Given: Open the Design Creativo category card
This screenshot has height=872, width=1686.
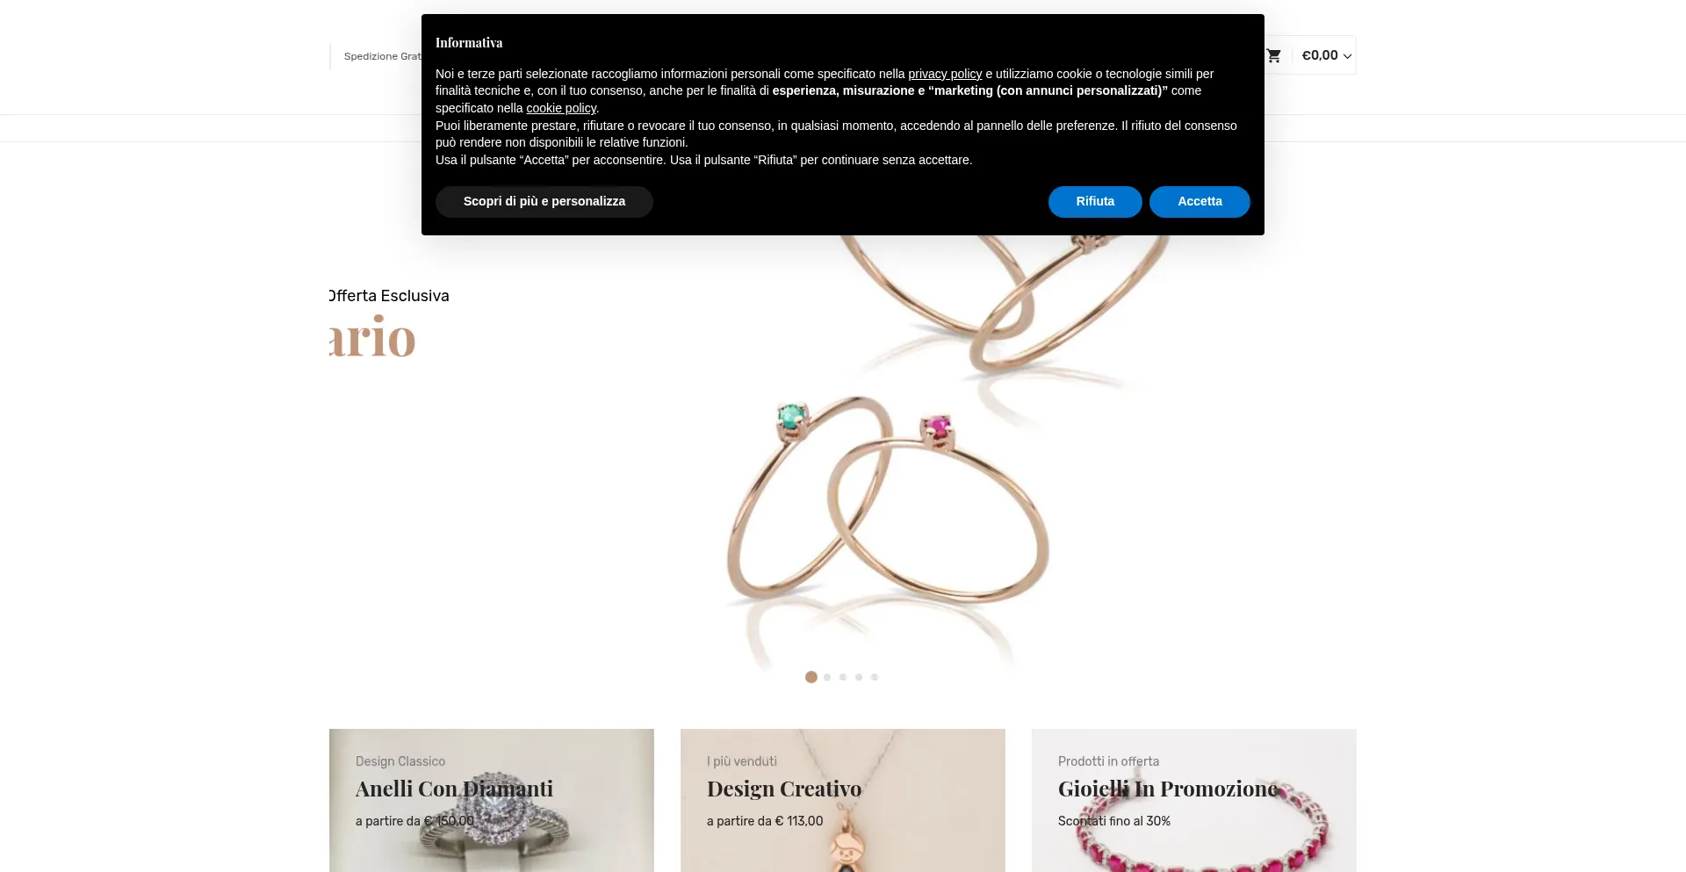Looking at the screenshot, I should coord(843,800).
